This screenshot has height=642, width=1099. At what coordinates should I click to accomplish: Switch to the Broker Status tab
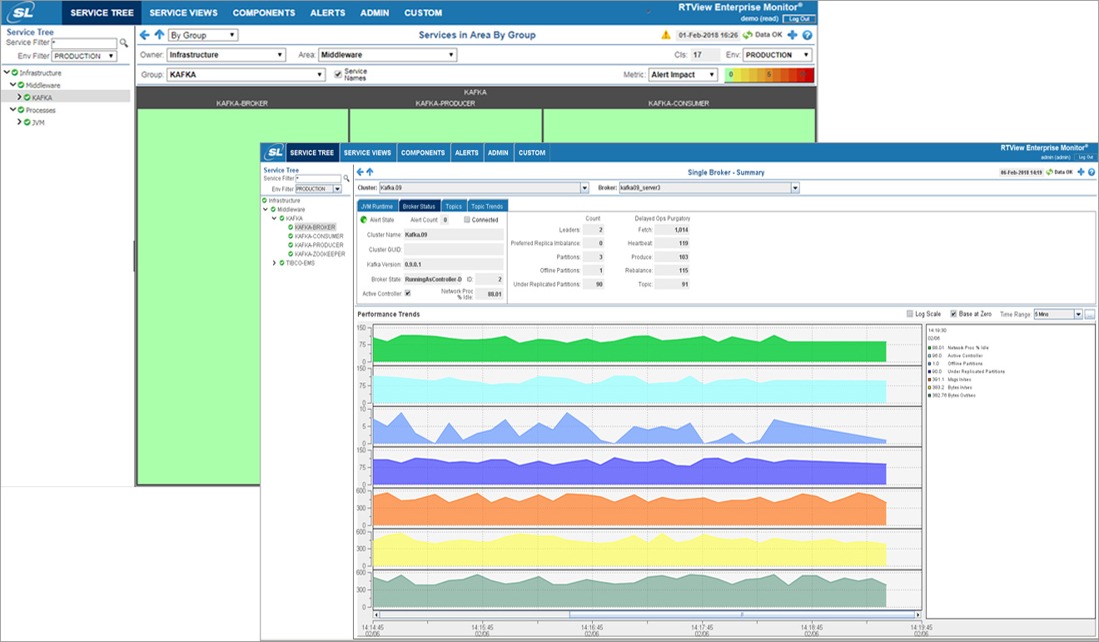point(418,206)
